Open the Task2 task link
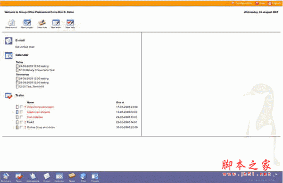The image size is (283, 183). point(30,122)
